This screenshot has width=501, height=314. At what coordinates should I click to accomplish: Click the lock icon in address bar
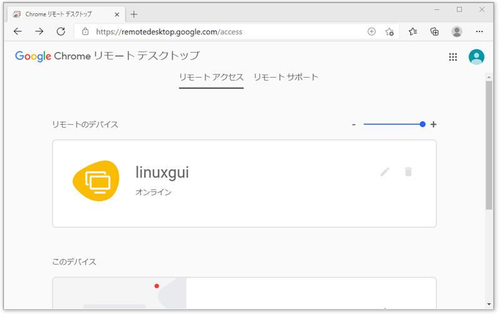85,32
